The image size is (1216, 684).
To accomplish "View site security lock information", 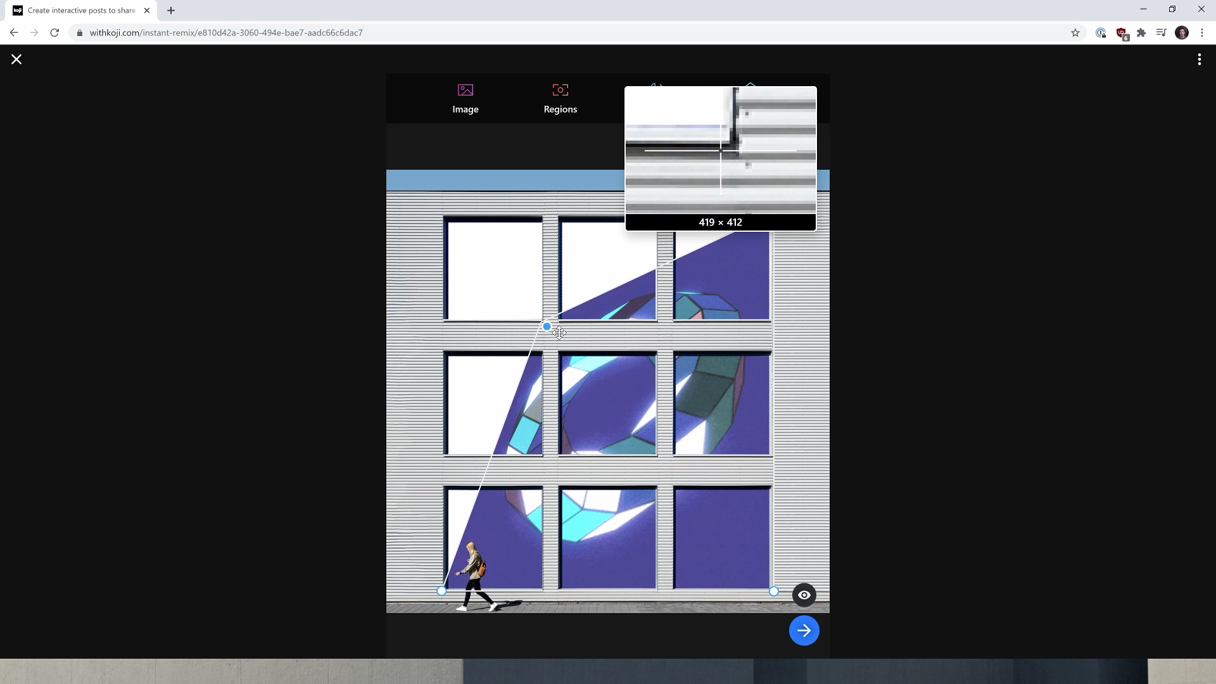I will click(x=79, y=33).
